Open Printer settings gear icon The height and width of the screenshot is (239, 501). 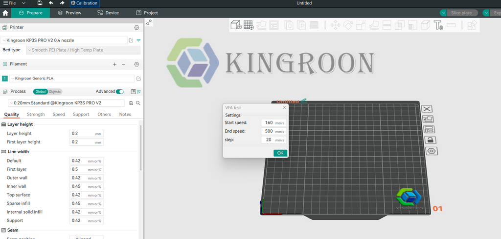pos(137,28)
